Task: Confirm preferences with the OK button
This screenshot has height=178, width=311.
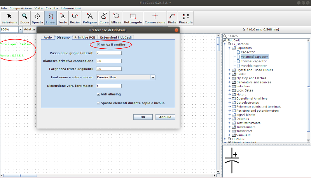Action: click(143, 117)
